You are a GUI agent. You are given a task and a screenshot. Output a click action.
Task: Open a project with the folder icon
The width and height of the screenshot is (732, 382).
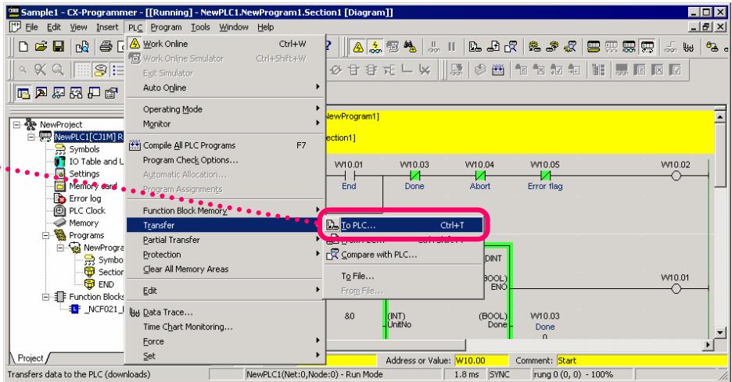[41, 46]
